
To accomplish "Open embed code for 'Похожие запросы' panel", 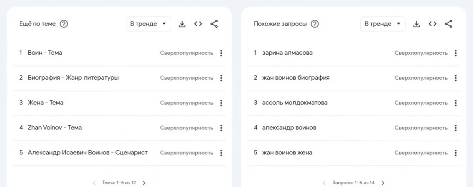I will point(433,24).
